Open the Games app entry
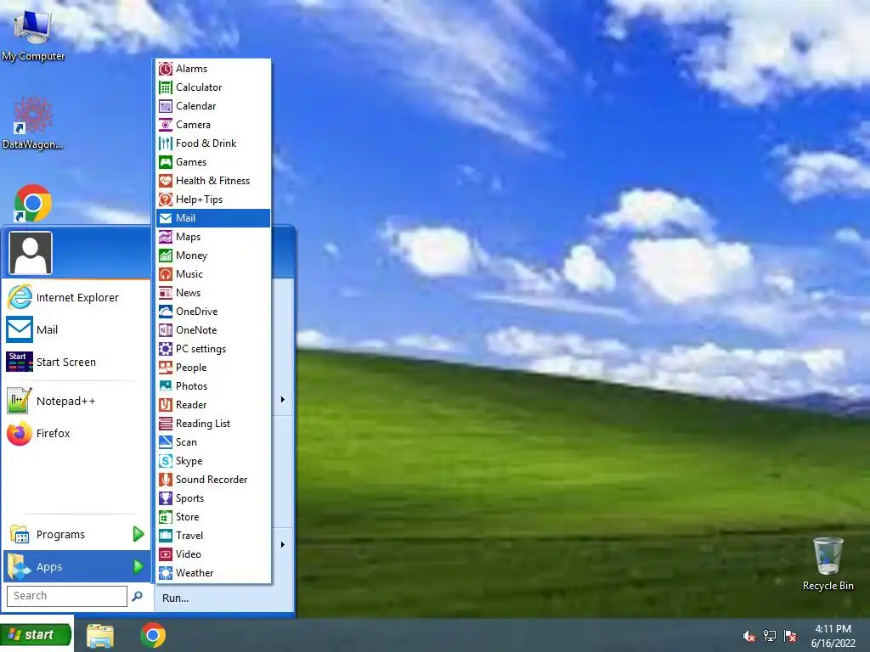This screenshot has width=870, height=652. 213,162
